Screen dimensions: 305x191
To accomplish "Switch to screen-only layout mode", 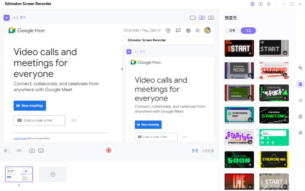I will pyautogui.click(x=193, y=18).
